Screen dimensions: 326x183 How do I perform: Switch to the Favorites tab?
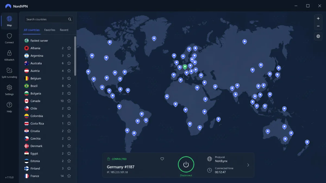click(50, 30)
